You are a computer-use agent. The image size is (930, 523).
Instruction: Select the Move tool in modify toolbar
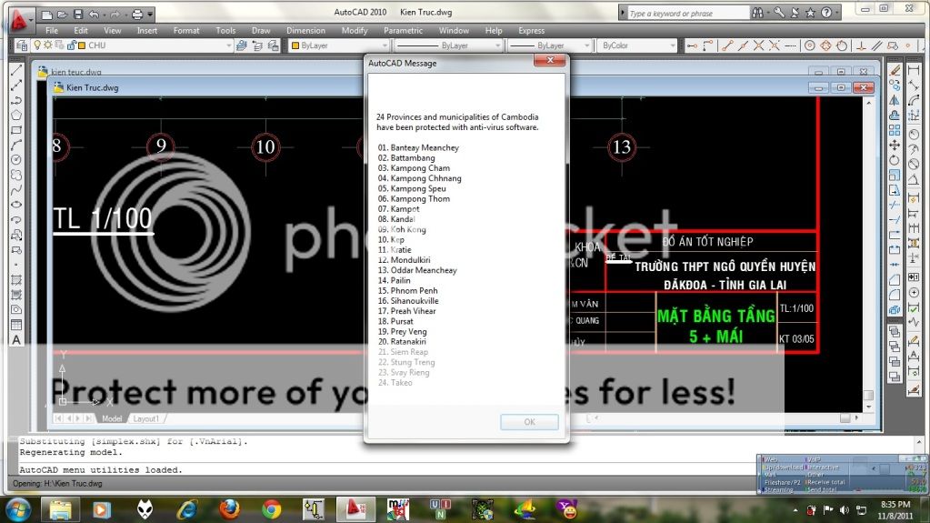894,145
